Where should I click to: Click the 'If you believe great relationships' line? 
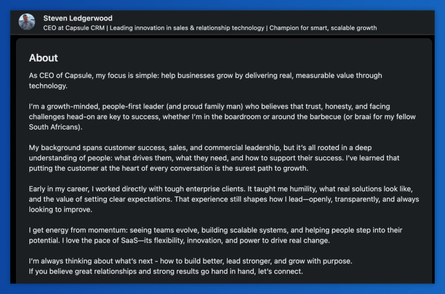tap(166, 271)
